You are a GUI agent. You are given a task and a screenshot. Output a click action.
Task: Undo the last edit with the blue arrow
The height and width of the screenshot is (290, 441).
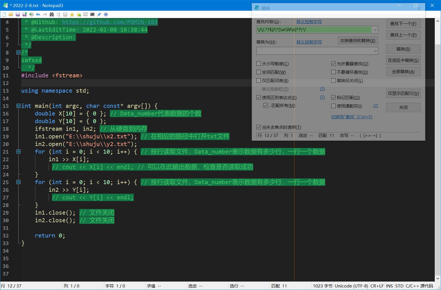tap(38, 14)
